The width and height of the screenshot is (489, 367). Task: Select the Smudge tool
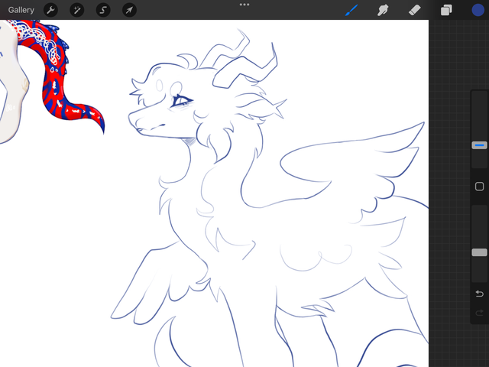point(383,10)
